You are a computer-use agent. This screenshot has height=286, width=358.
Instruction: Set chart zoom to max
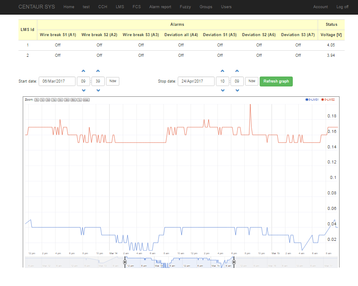tap(86, 99)
